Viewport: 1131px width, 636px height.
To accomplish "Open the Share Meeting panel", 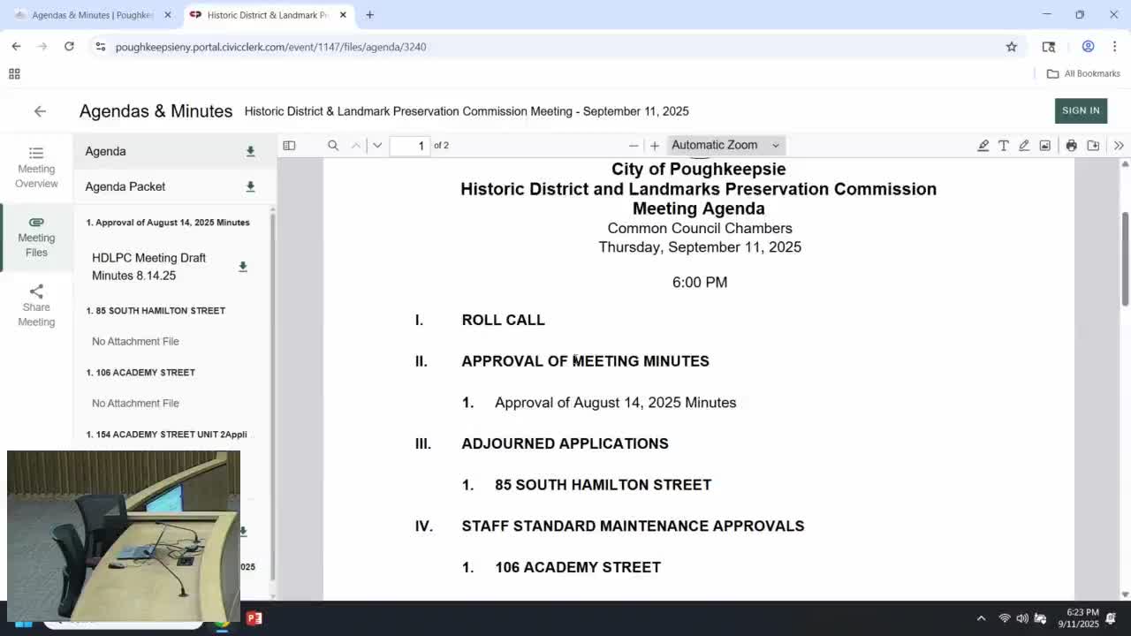I will 36,305.
